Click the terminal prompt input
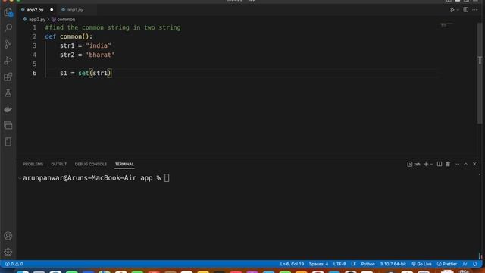Image resolution: width=485 pixels, height=273 pixels. tap(167, 178)
